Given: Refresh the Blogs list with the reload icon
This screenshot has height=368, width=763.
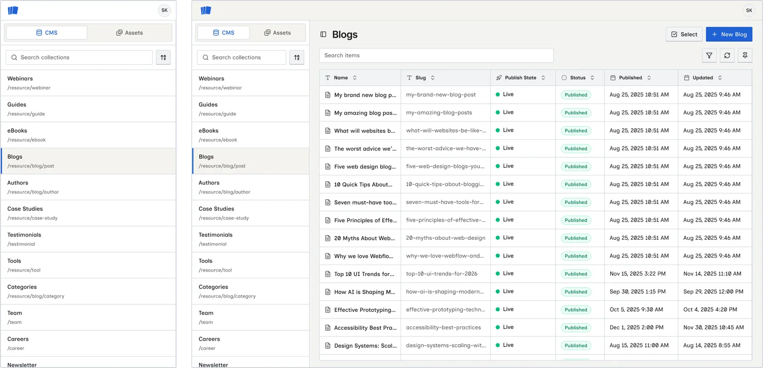Looking at the screenshot, I should (x=727, y=56).
